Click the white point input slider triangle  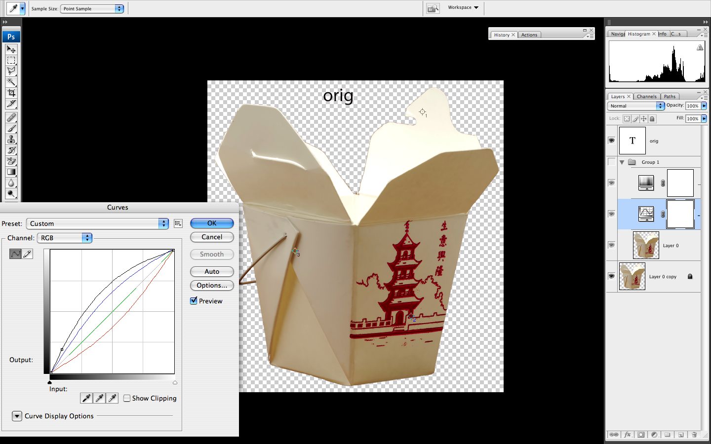[x=175, y=382]
